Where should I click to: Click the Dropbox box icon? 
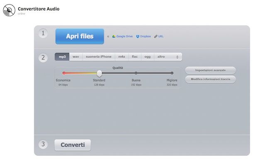(138, 36)
